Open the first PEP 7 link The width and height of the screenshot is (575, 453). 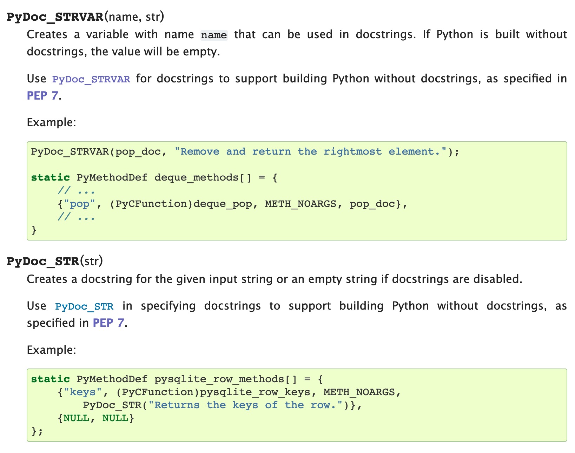pyautogui.click(x=42, y=96)
